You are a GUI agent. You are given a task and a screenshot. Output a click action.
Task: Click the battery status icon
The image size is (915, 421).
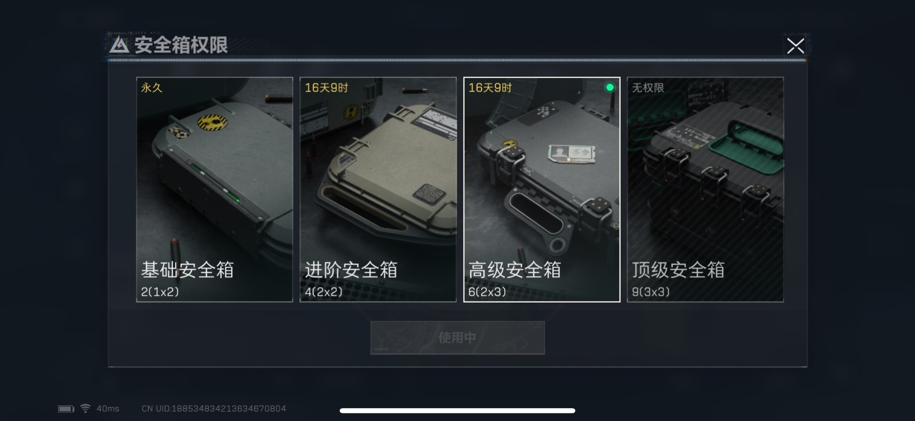pyautogui.click(x=66, y=409)
